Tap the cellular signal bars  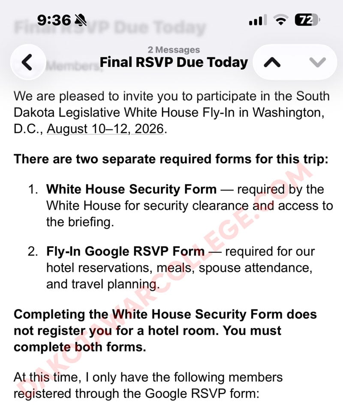(x=258, y=20)
